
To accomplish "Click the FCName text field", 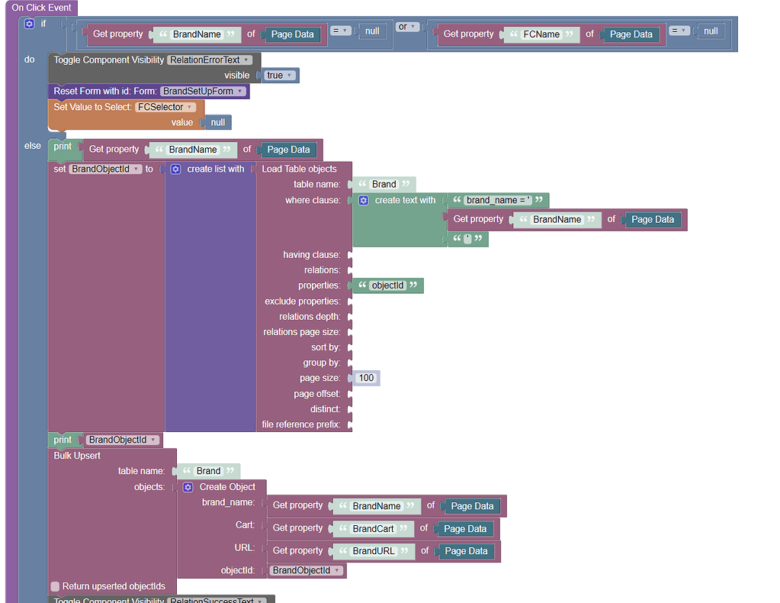I will click(541, 34).
